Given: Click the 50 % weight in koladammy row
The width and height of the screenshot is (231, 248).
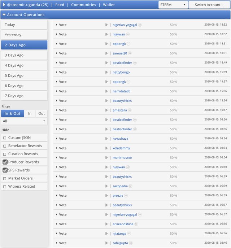Looking at the screenshot, I should [174, 148].
